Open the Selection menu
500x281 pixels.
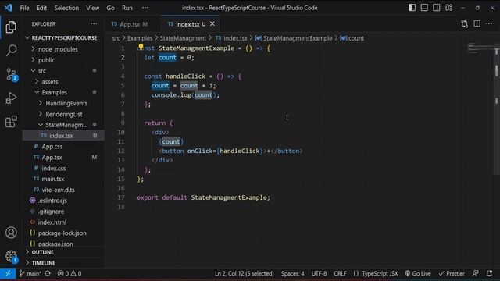[66, 8]
